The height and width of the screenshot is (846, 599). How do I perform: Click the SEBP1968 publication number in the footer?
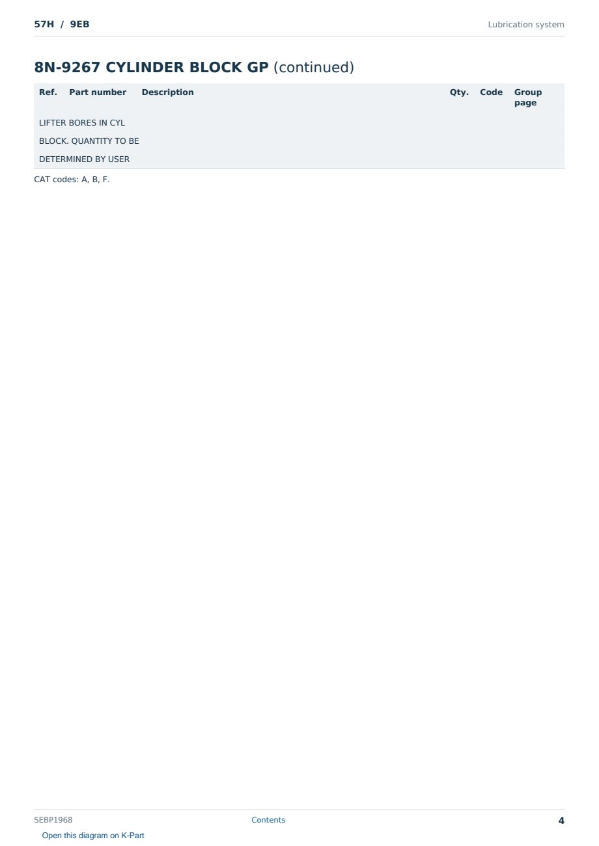[x=53, y=820]
